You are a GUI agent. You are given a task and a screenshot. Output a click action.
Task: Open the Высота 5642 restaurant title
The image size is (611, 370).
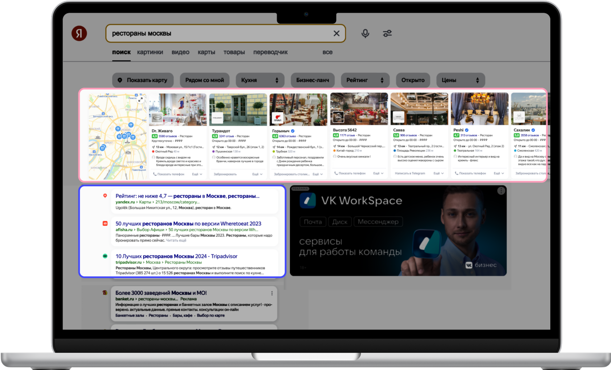(345, 130)
